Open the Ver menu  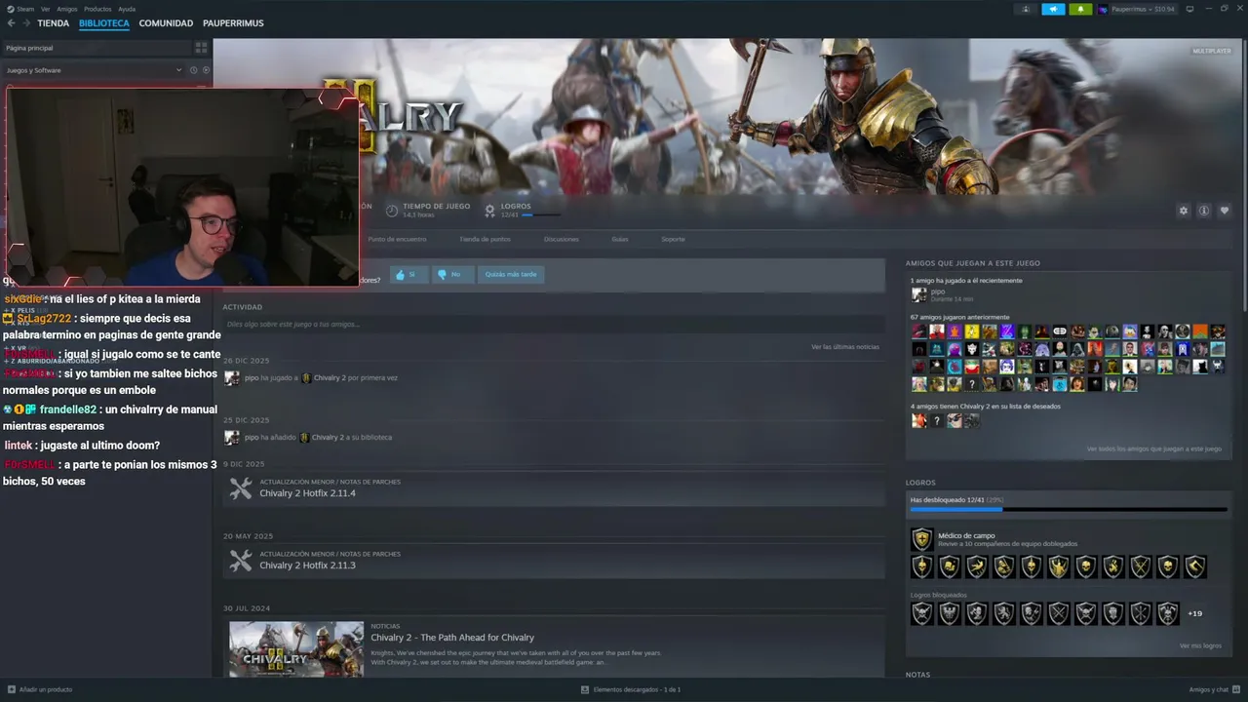(46, 9)
